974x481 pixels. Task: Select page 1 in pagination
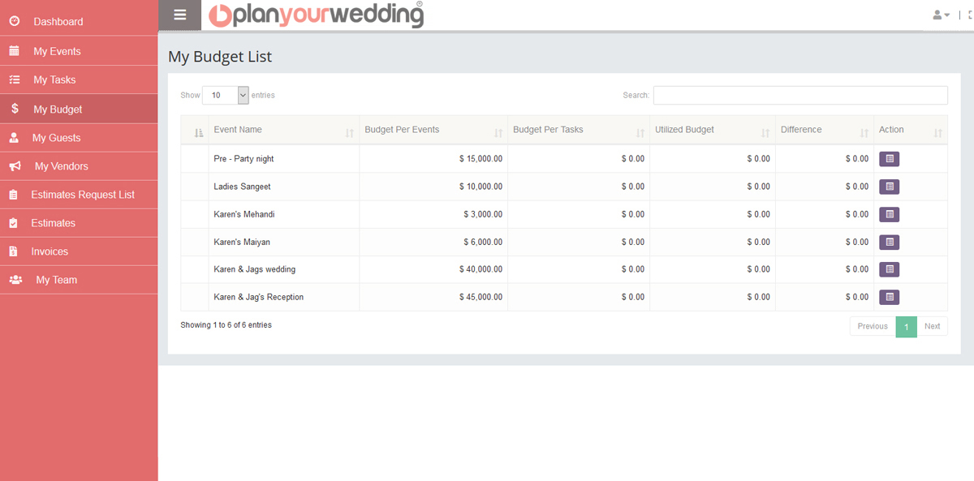point(907,326)
